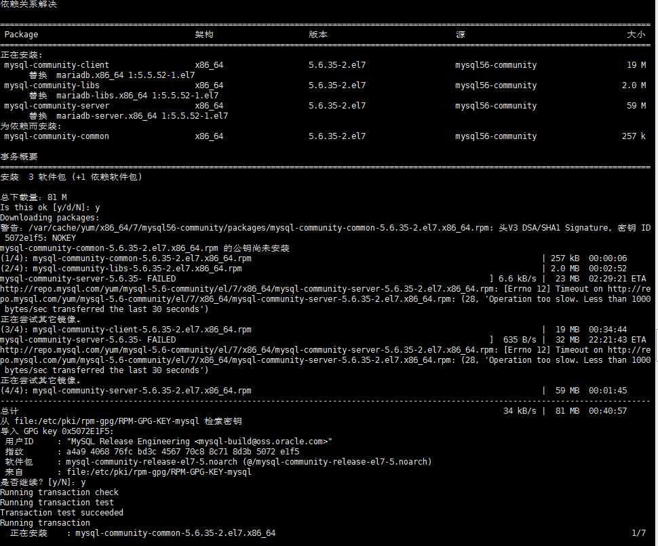Click the '34 kB/s' total speed

pyautogui.click(x=520, y=411)
